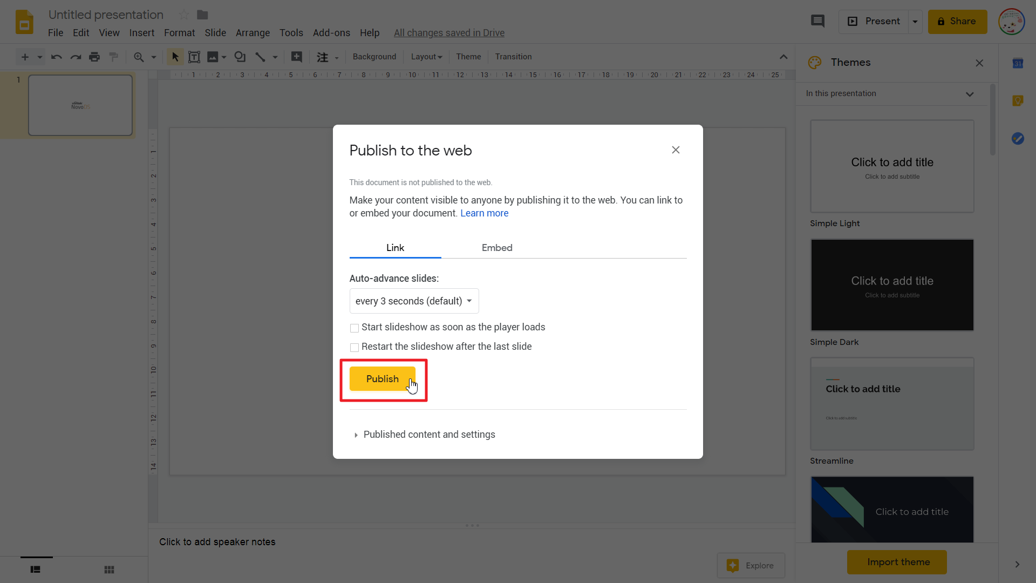Viewport: 1036px width, 583px height.
Task: Open the insert image dropdown arrow
Action: tap(224, 57)
